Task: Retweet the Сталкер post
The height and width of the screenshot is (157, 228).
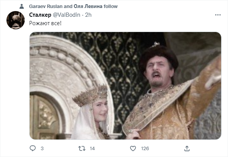Action: pyautogui.click(x=81, y=148)
